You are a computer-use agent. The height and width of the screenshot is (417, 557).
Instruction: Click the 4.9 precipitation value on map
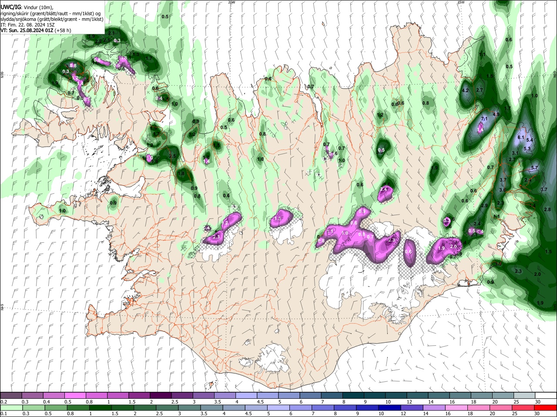point(496,114)
